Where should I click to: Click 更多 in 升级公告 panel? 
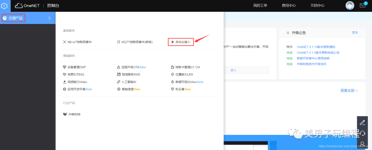[x=355, y=33]
